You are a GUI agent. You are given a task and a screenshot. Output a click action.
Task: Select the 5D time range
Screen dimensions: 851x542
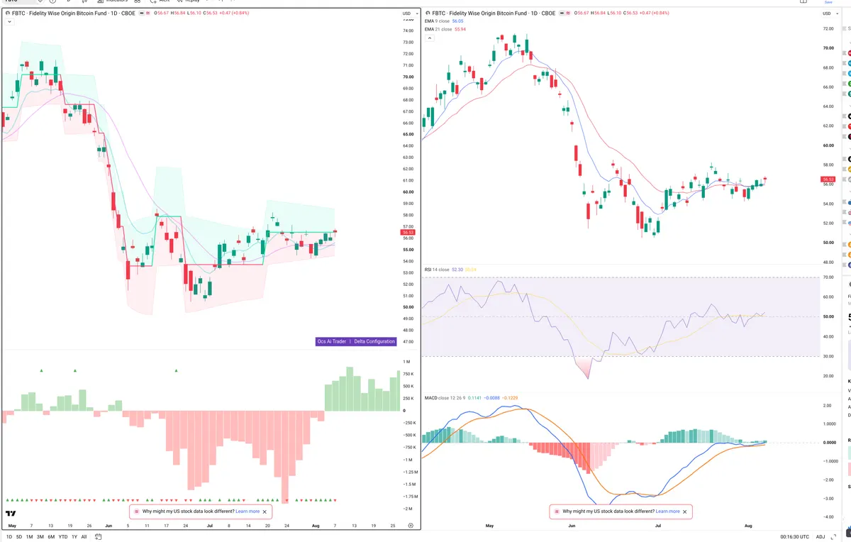[19, 536]
